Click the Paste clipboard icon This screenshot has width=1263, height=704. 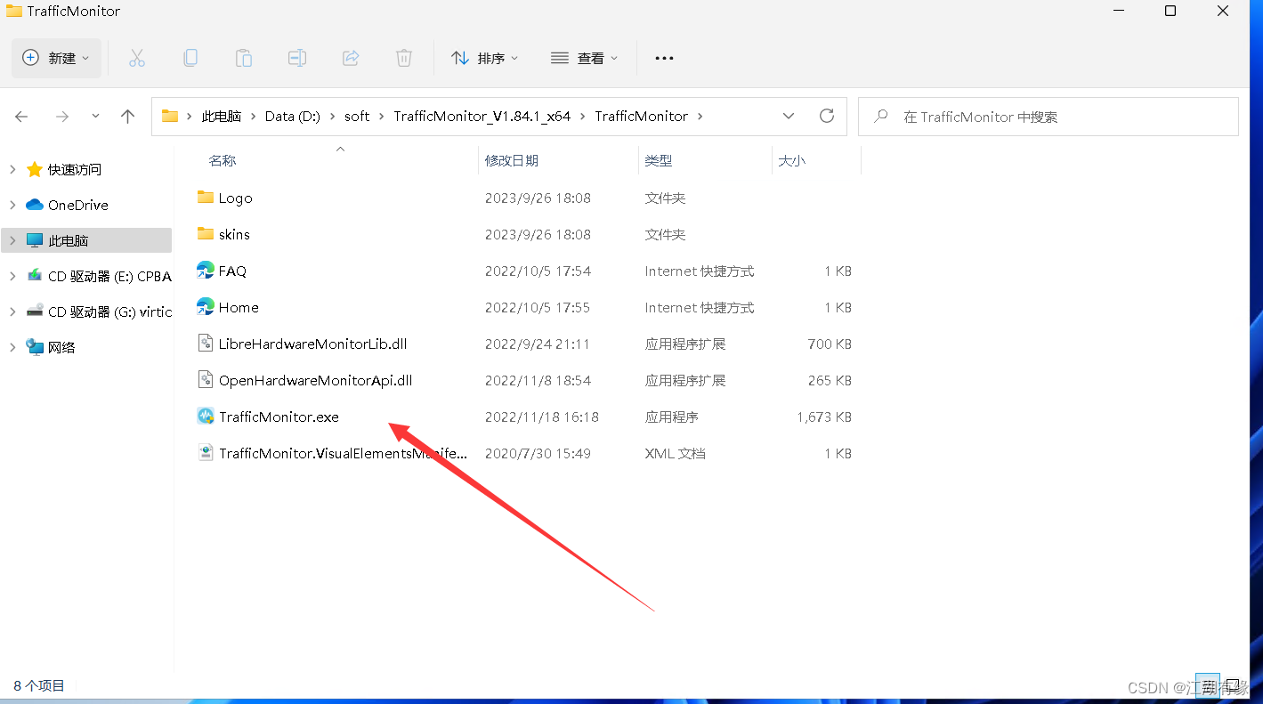pos(243,58)
